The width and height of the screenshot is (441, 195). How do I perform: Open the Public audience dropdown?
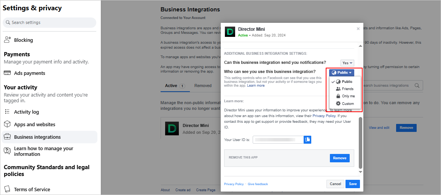pos(342,73)
